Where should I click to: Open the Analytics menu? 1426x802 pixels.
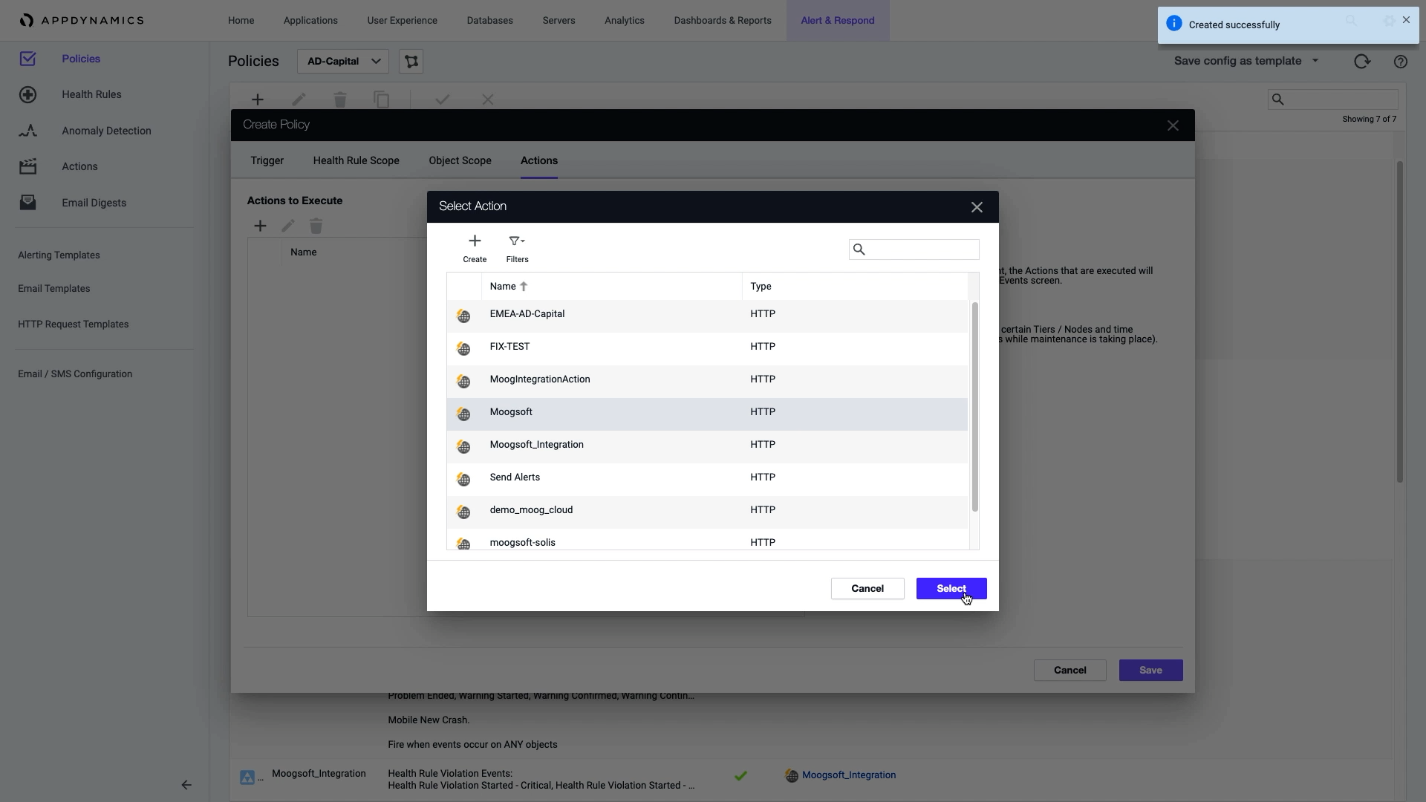[x=625, y=20]
